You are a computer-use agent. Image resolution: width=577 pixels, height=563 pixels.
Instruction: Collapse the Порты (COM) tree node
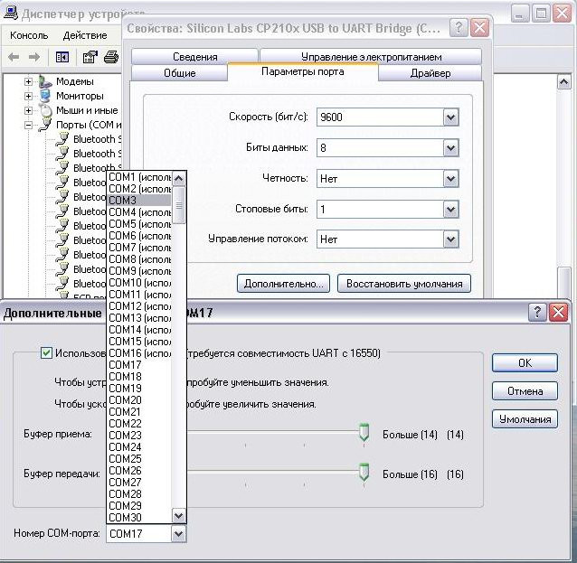pyautogui.click(x=29, y=125)
